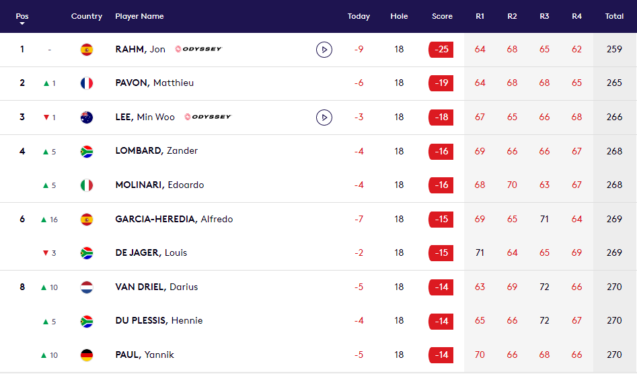Click the Italy flag beside Molinari
637x374 pixels.
click(x=87, y=185)
